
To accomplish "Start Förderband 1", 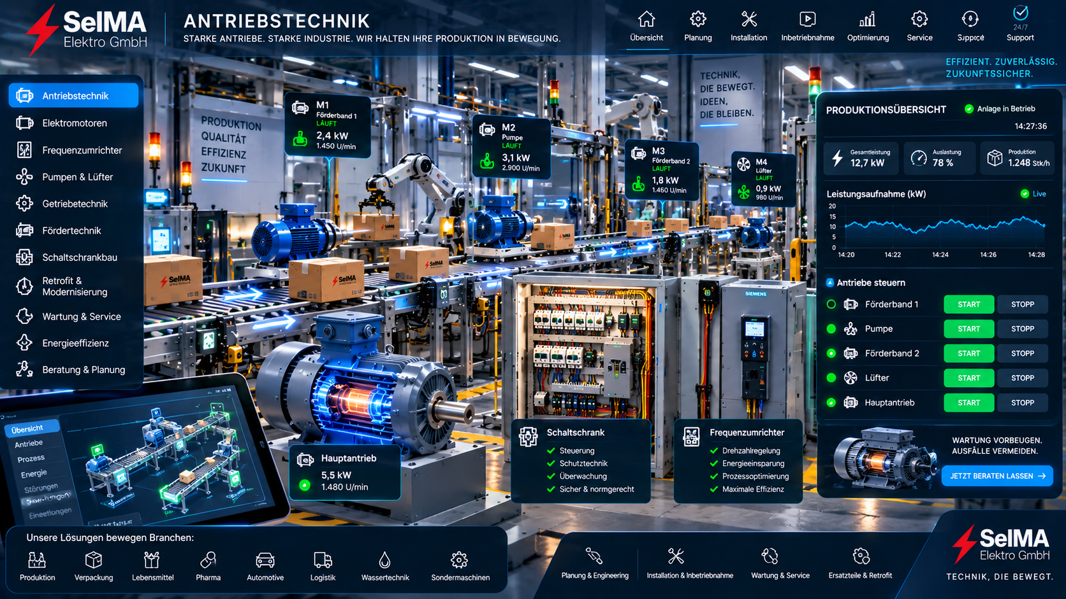I will pos(969,304).
